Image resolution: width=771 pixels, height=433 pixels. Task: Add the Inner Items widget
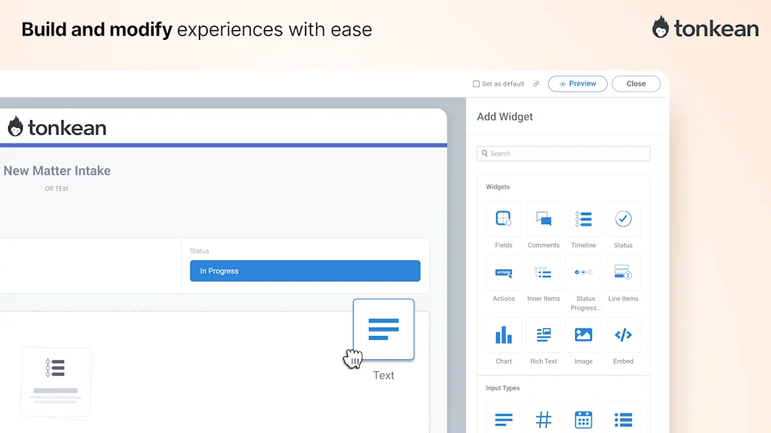pyautogui.click(x=544, y=273)
